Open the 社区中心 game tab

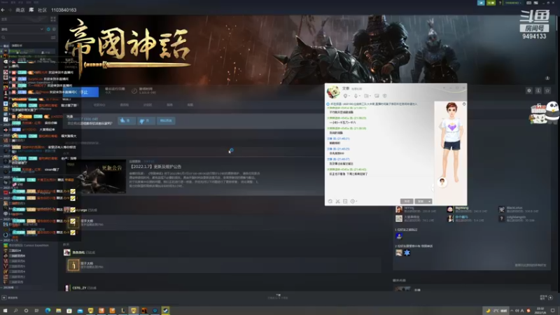(x=99, y=105)
